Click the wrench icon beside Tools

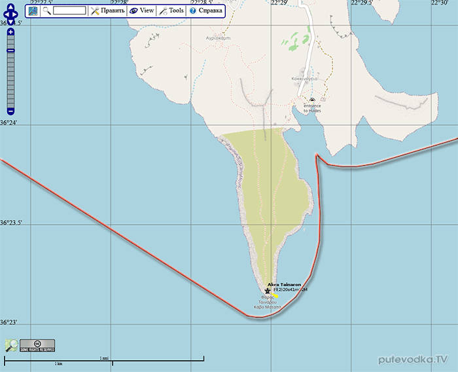click(163, 11)
